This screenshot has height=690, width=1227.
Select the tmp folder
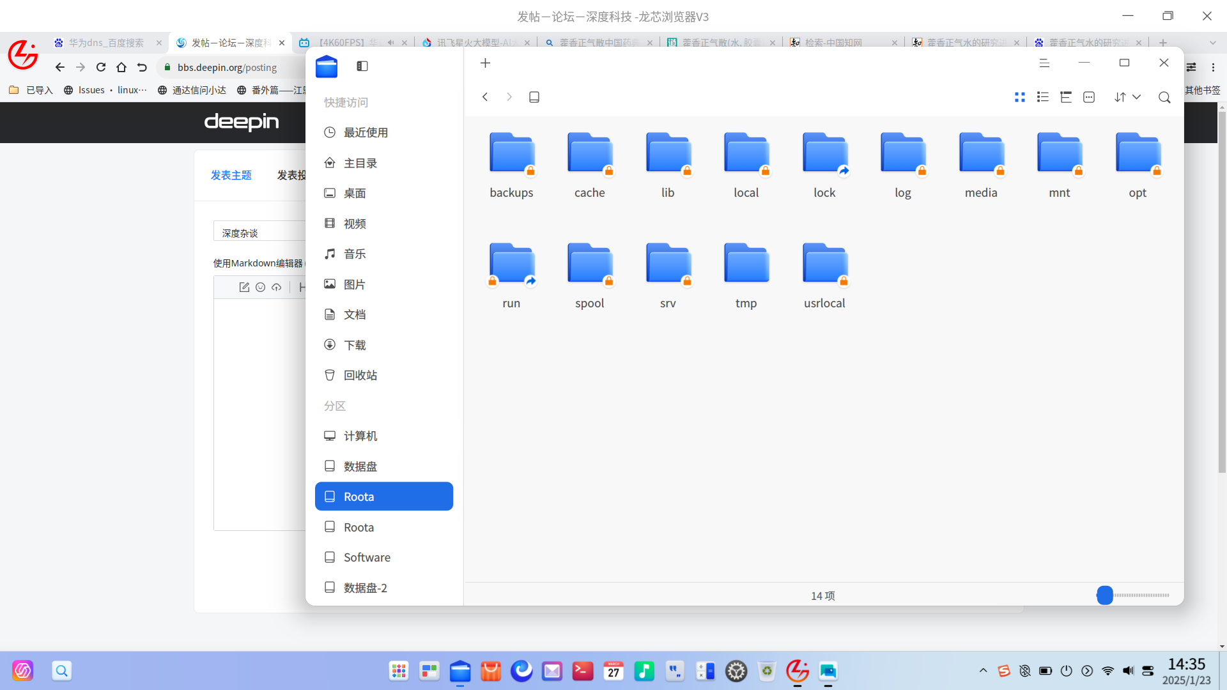(x=746, y=276)
